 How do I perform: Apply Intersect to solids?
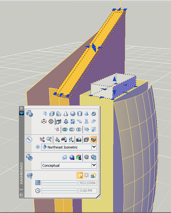[79, 129]
